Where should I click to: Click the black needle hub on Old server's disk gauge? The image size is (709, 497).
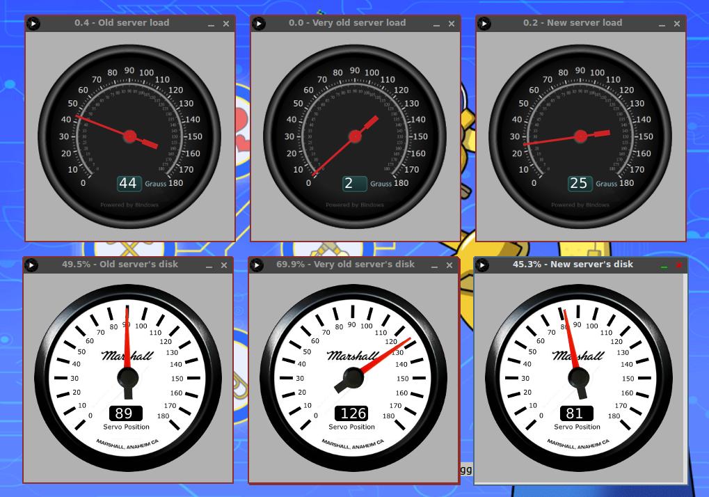128,378
